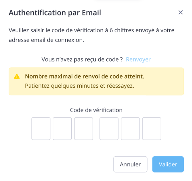This screenshot has height=181, width=192.
Task: Click the "Veuillez saisir le code" instruction line
Action: click(x=91, y=30)
